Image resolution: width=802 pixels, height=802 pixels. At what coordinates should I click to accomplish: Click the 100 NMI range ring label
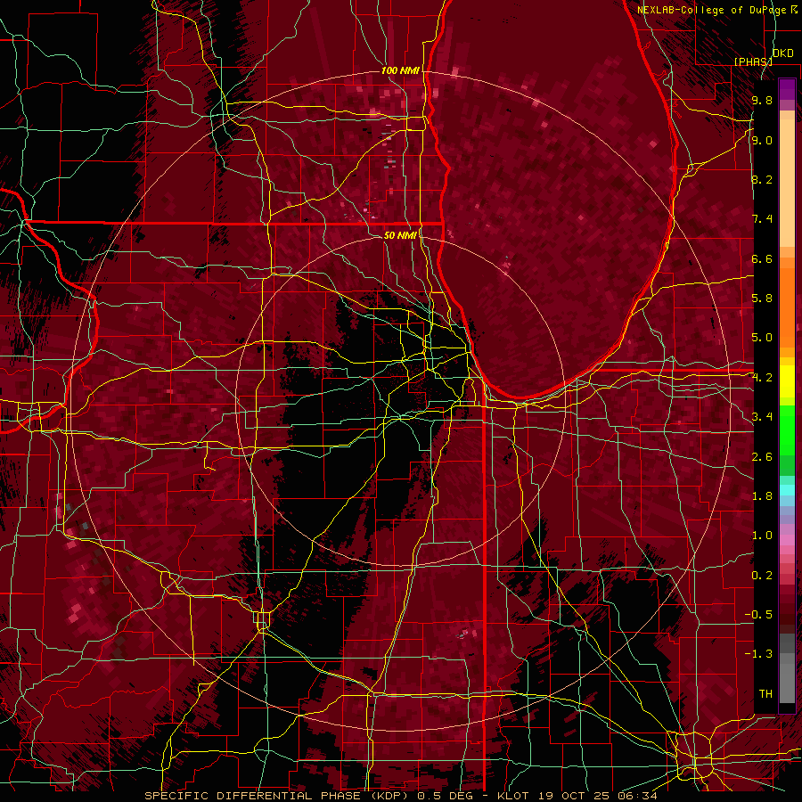click(x=400, y=70)
